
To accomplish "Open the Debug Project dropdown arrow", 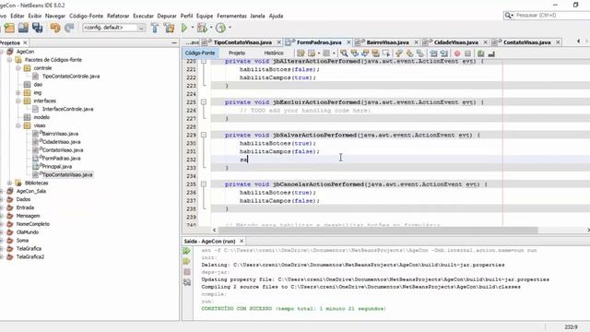I will pyautogui.click(x=211, y=28).
